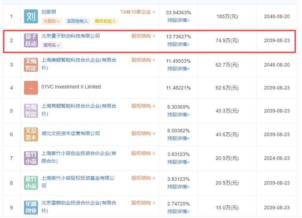Click the 美鲲智能 logo icon
Image resolution: width=302 pixels, height=218 pixels.
pyautogui.click(x=31, y=64)
